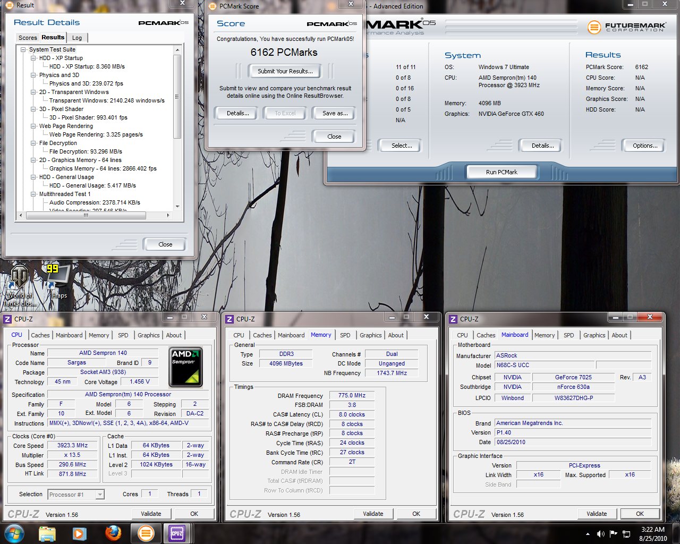Viewport: 680px width, 544px height.
Task: Open SPD tab in the Memory CPU-Z window
Action: coord(345,335)
